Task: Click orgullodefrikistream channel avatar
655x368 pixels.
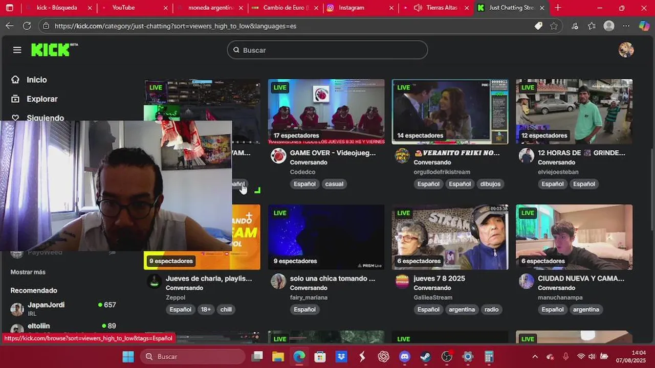Action: tap(402, 156)
